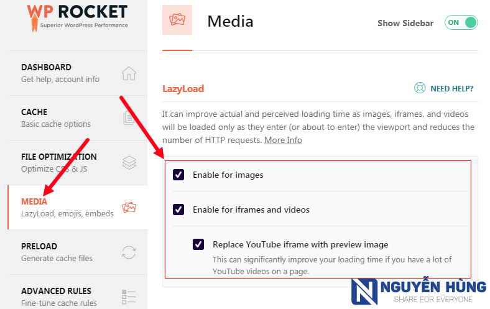
Task: Click the NEED HELP? link
Action: 452,89
